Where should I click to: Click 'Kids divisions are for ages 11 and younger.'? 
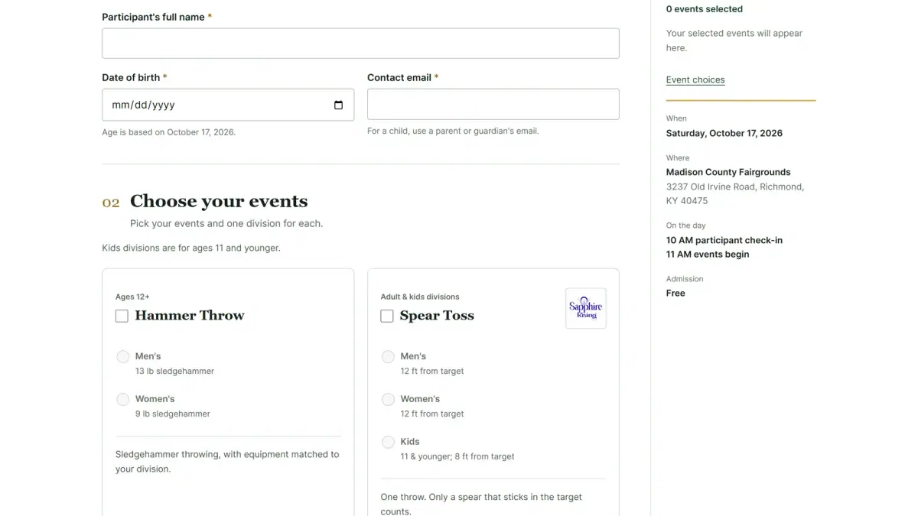(191, 248)
